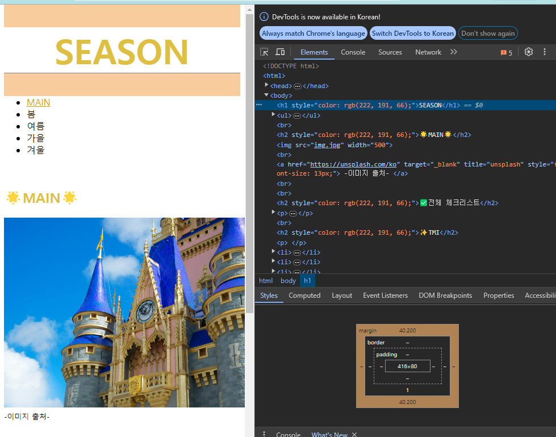This screenshot has width=556, height=437.
Task: Click the -이미지 출처- link under image
Action: point(27,417)
